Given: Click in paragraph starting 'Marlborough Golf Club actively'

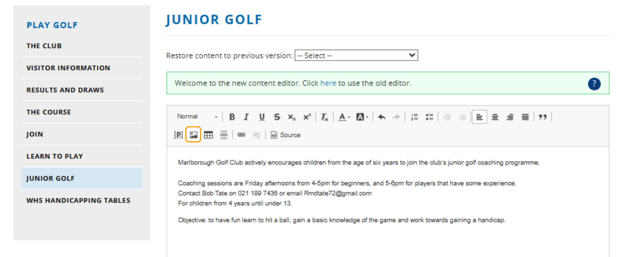Looking at the screenshot, I should click(x=359, y=163).
